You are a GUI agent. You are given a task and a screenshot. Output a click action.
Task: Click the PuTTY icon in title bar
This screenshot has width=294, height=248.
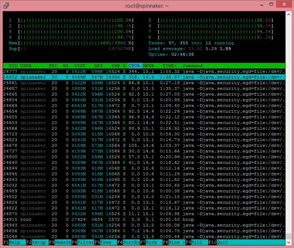[6, 6]
